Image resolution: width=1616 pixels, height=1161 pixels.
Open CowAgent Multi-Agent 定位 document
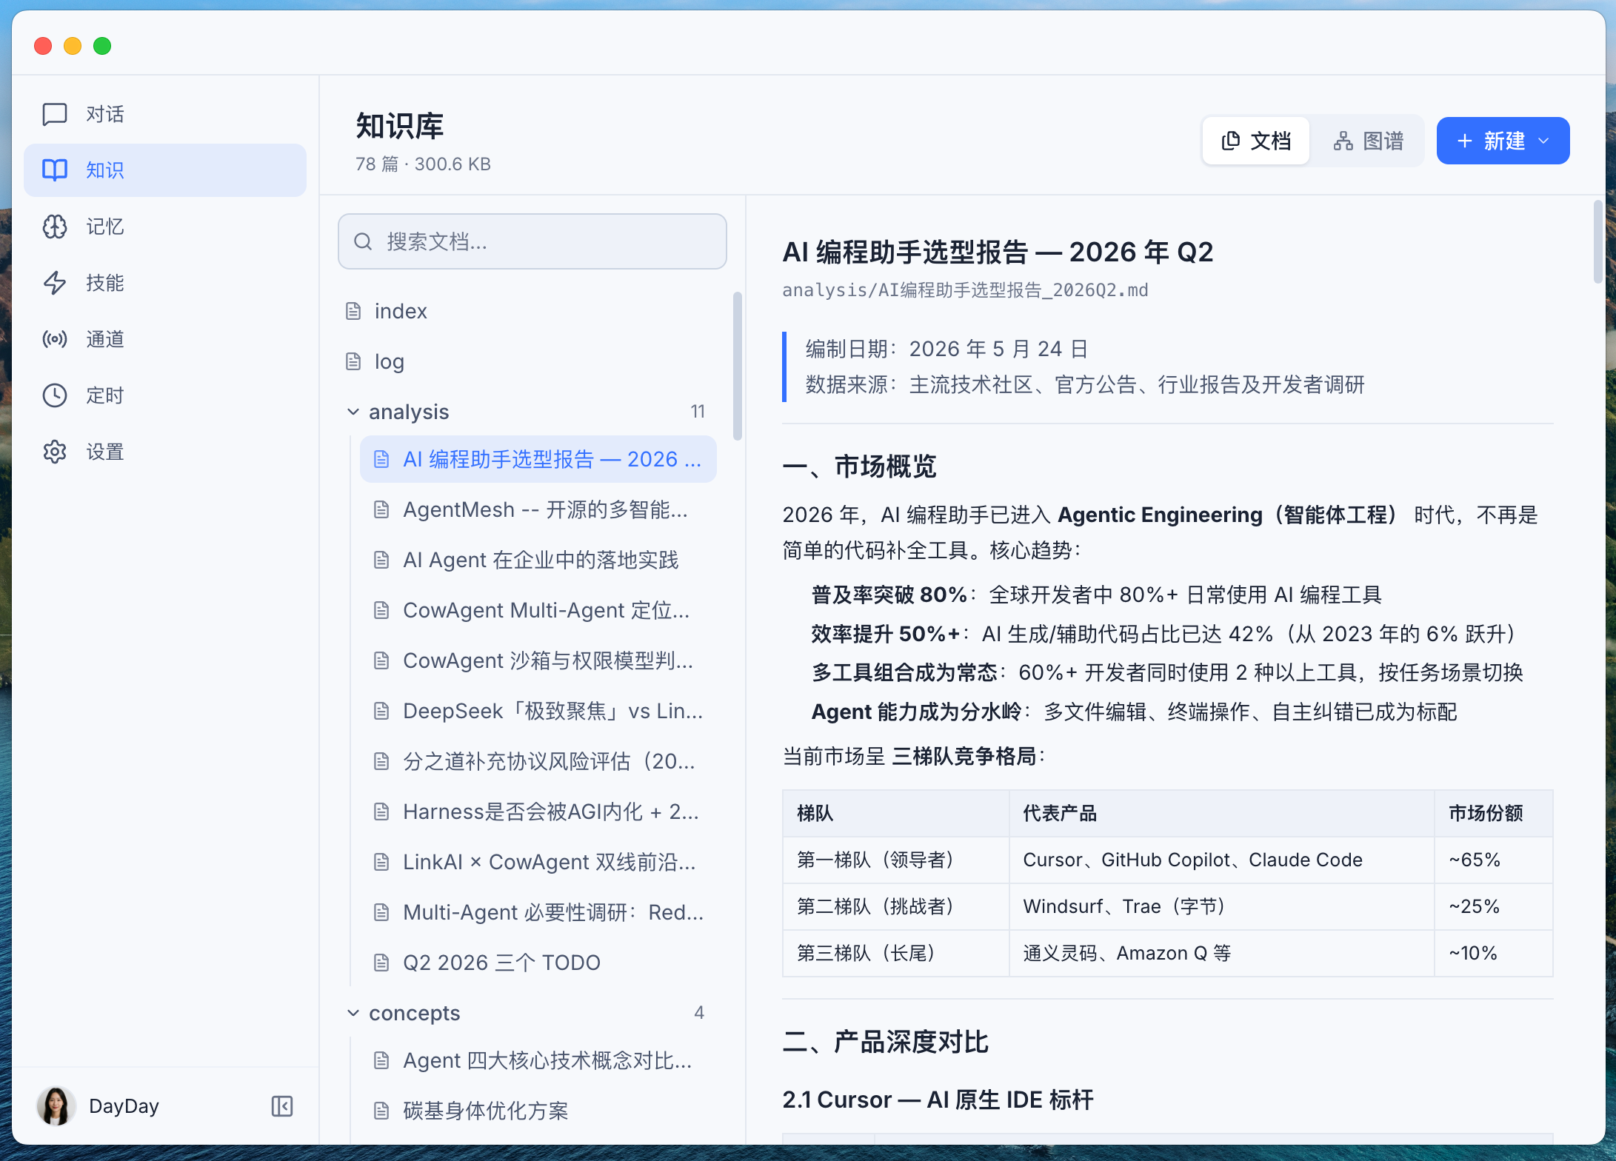pos(538,610)
